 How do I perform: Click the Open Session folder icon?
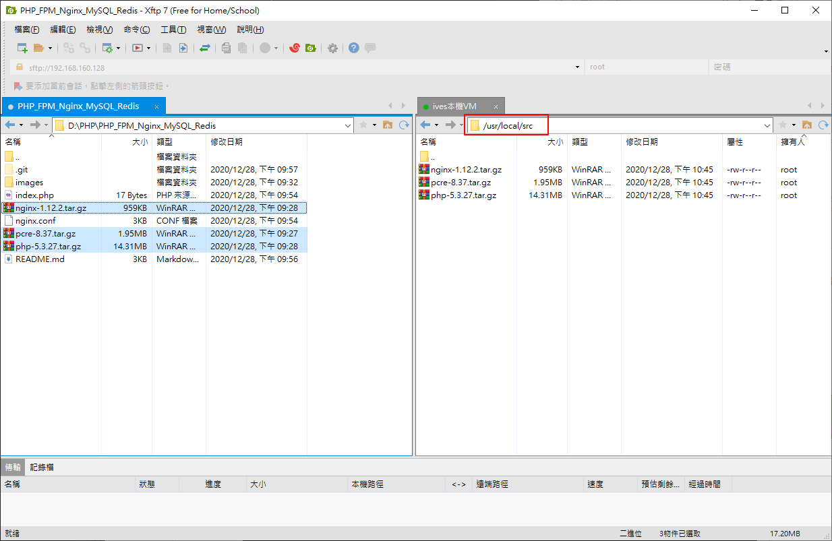click(x=38, y=48)
